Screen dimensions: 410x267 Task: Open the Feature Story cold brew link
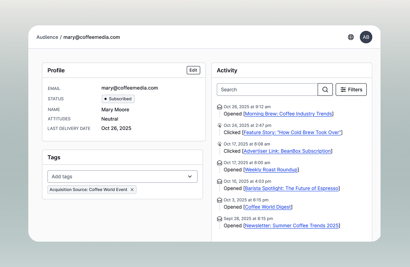[292, 132]
